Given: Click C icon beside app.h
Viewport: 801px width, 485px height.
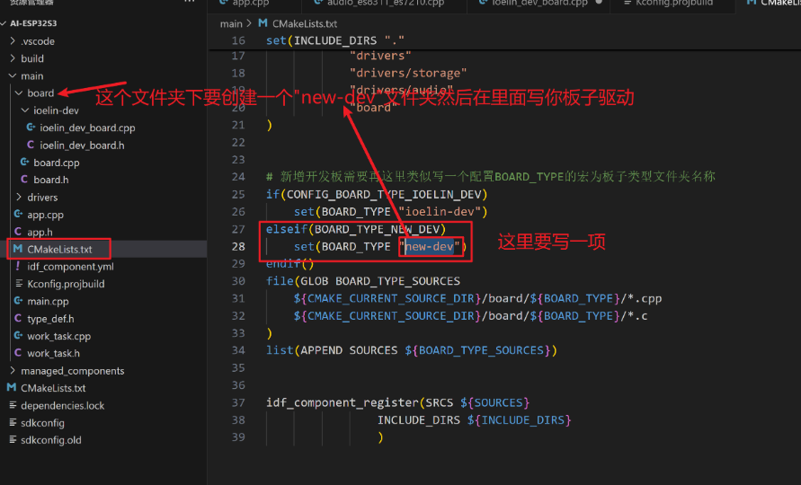Looking at the screenshot, I should coord(18,231).
